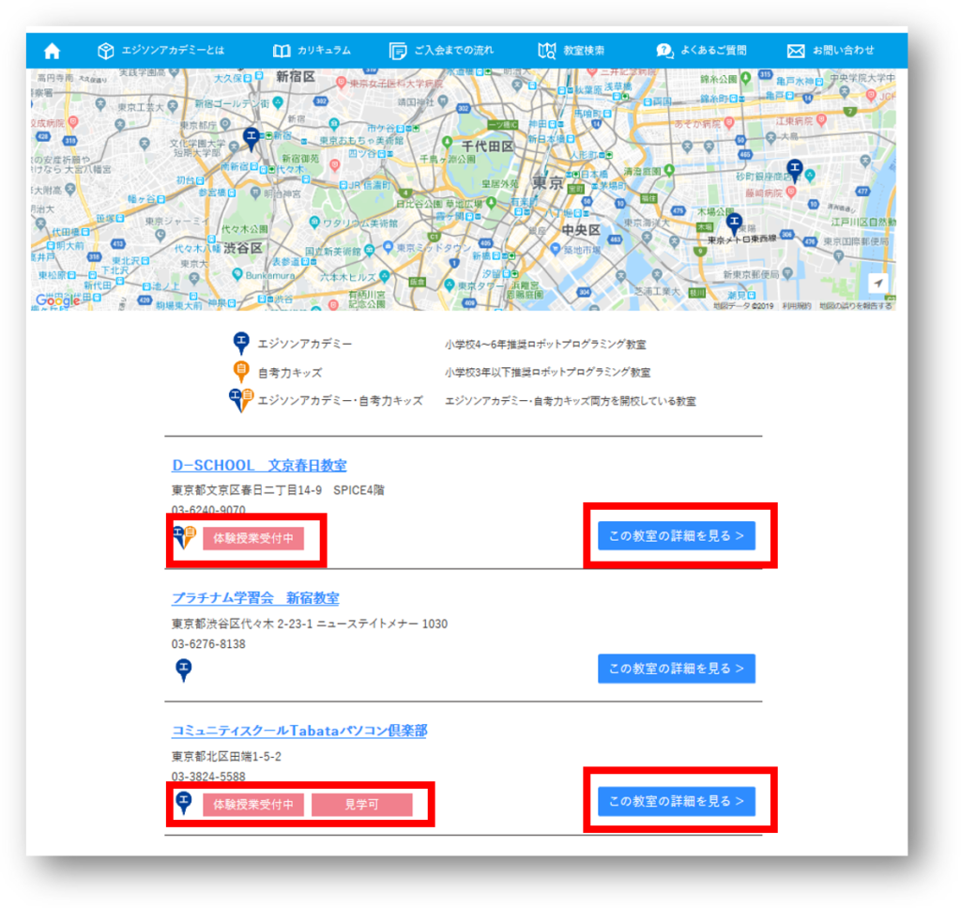This screenshot has width=961, height=909.
Task: Select the blue classroom marker near 新宿 station
Action: point(251,139)
